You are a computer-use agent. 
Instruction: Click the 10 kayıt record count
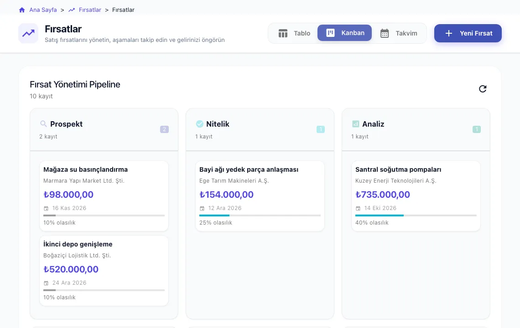click(41, 96)
